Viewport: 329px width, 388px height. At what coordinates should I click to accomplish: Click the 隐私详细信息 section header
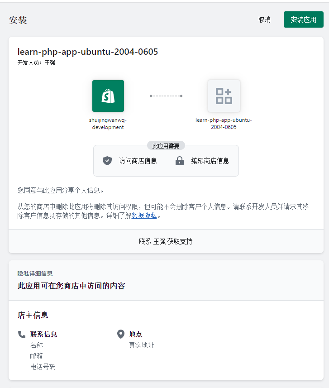[x=35, y=273]
